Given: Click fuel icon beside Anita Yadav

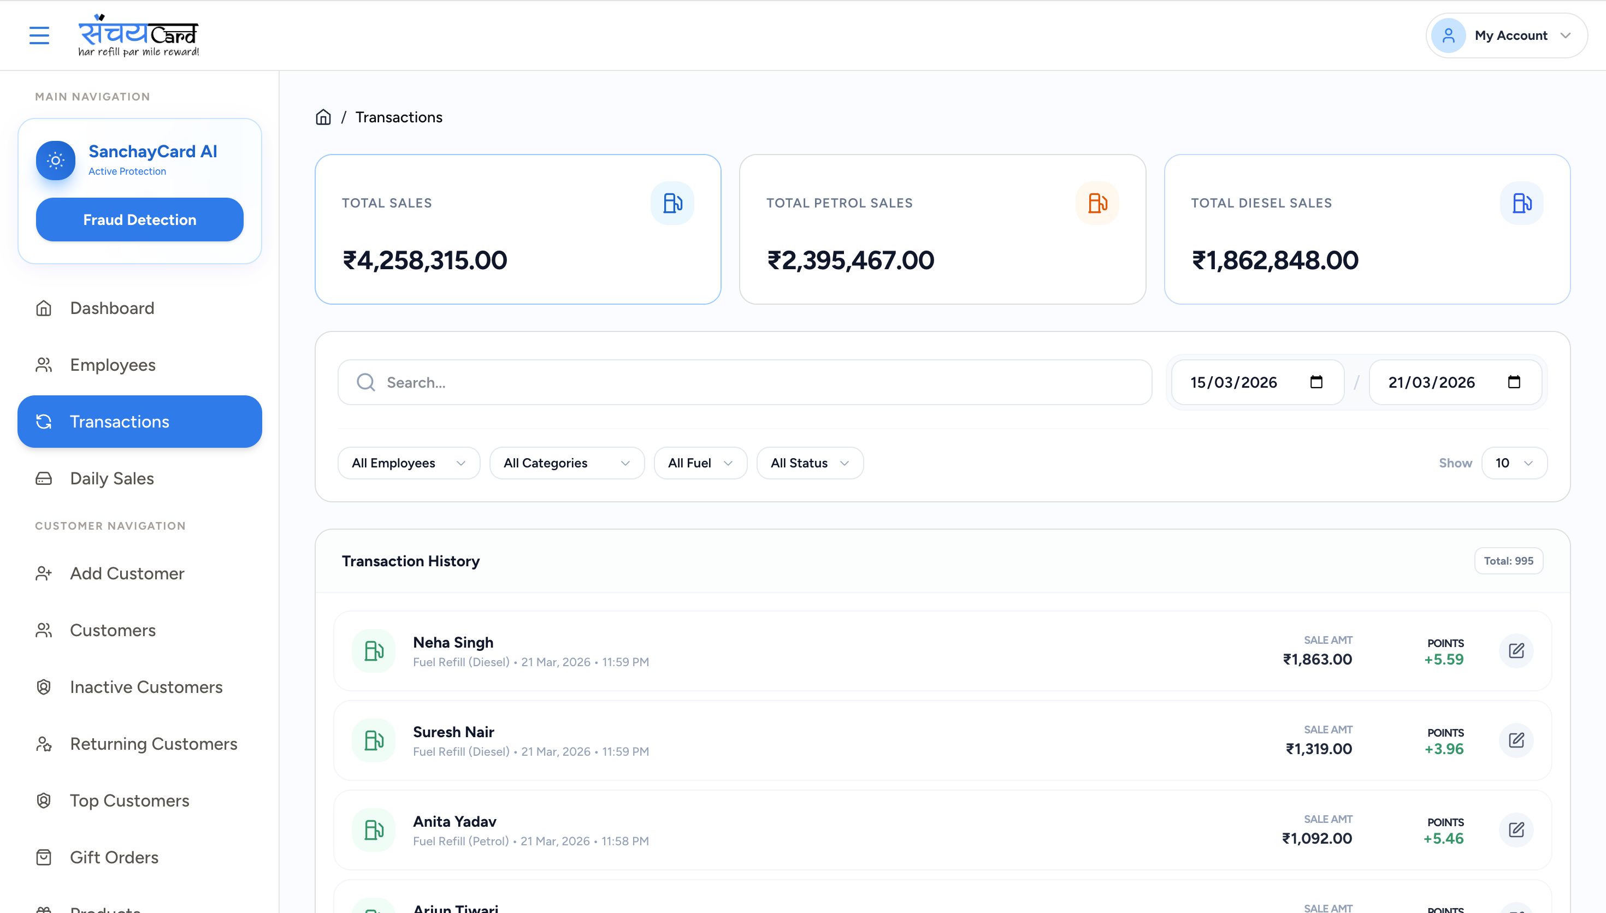Looking at the screenshot, I should [374, 830].
